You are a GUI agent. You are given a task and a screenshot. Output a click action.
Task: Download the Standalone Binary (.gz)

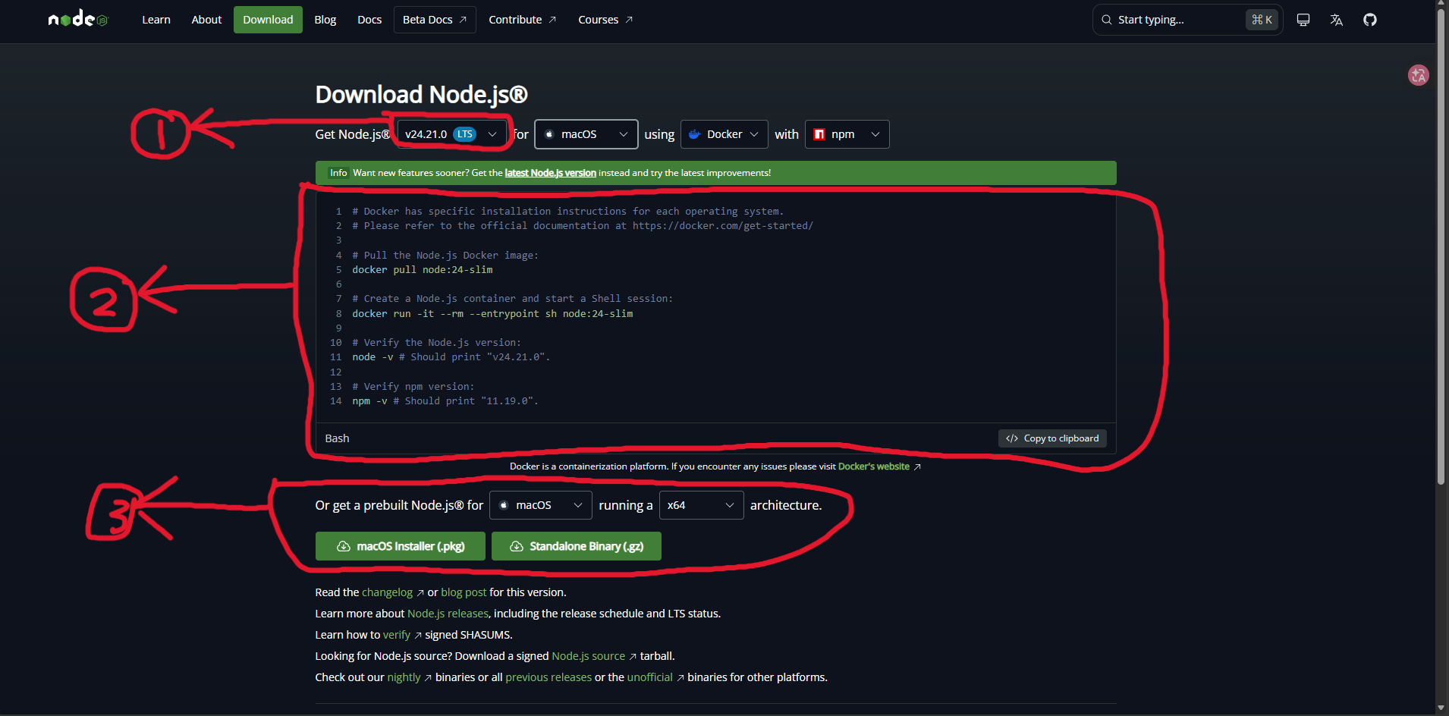(x=577, y=546)
